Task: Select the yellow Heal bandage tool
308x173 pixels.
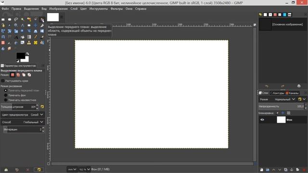Action: point(36,43)
